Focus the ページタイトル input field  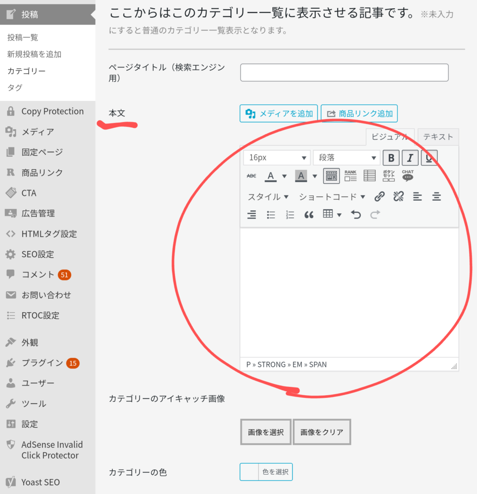click(x=344, y=72)
